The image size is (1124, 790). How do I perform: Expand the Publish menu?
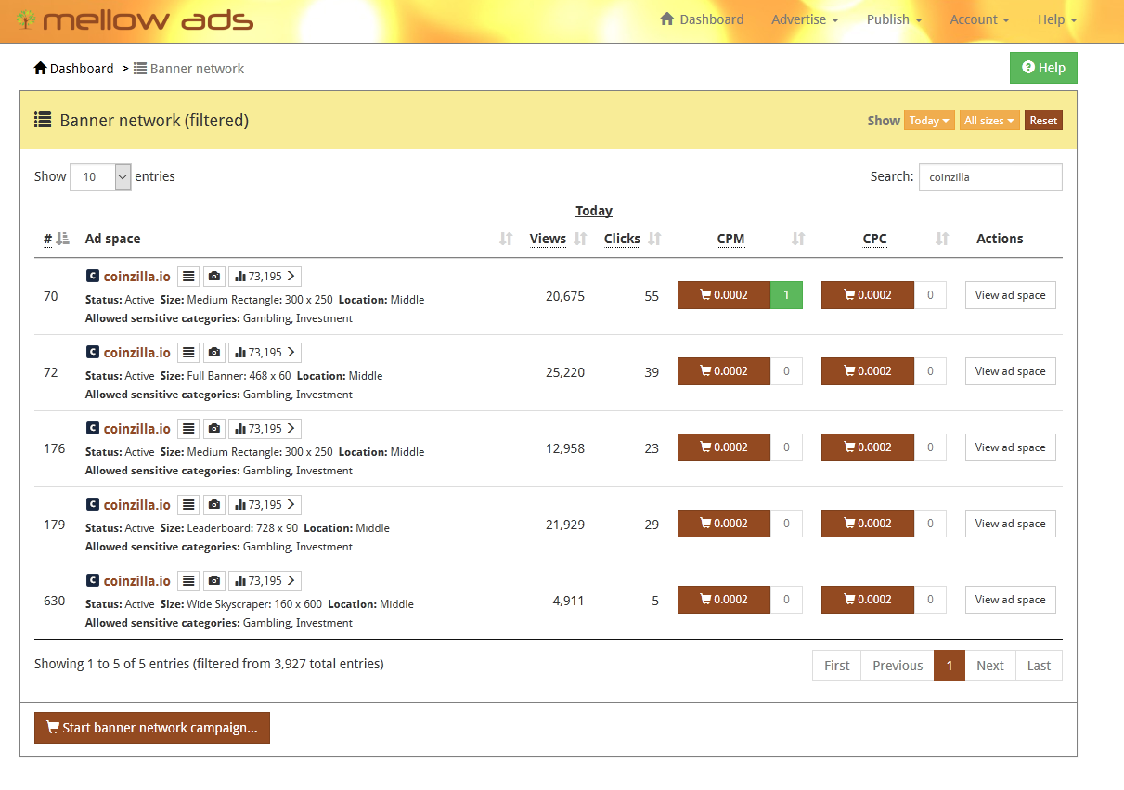[x=894, y=19]
